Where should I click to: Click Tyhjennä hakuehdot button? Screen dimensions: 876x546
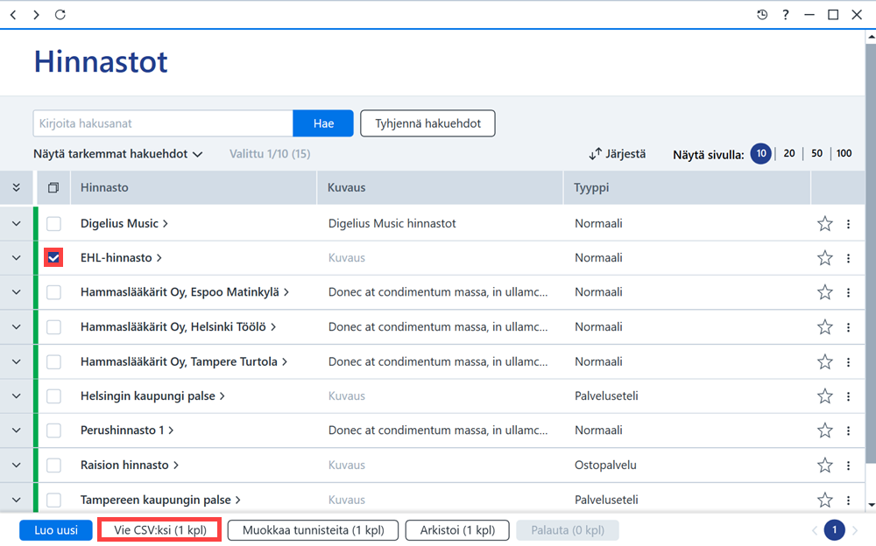tap(427, 123)
